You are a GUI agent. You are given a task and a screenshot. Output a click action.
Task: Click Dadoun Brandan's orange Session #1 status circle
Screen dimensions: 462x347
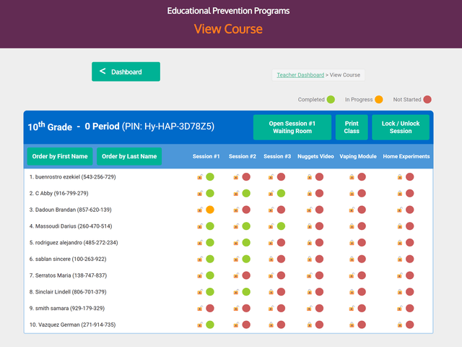[210, 210]
